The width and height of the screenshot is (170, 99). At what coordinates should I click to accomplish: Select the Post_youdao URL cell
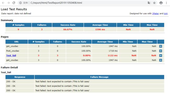[16, 51]
